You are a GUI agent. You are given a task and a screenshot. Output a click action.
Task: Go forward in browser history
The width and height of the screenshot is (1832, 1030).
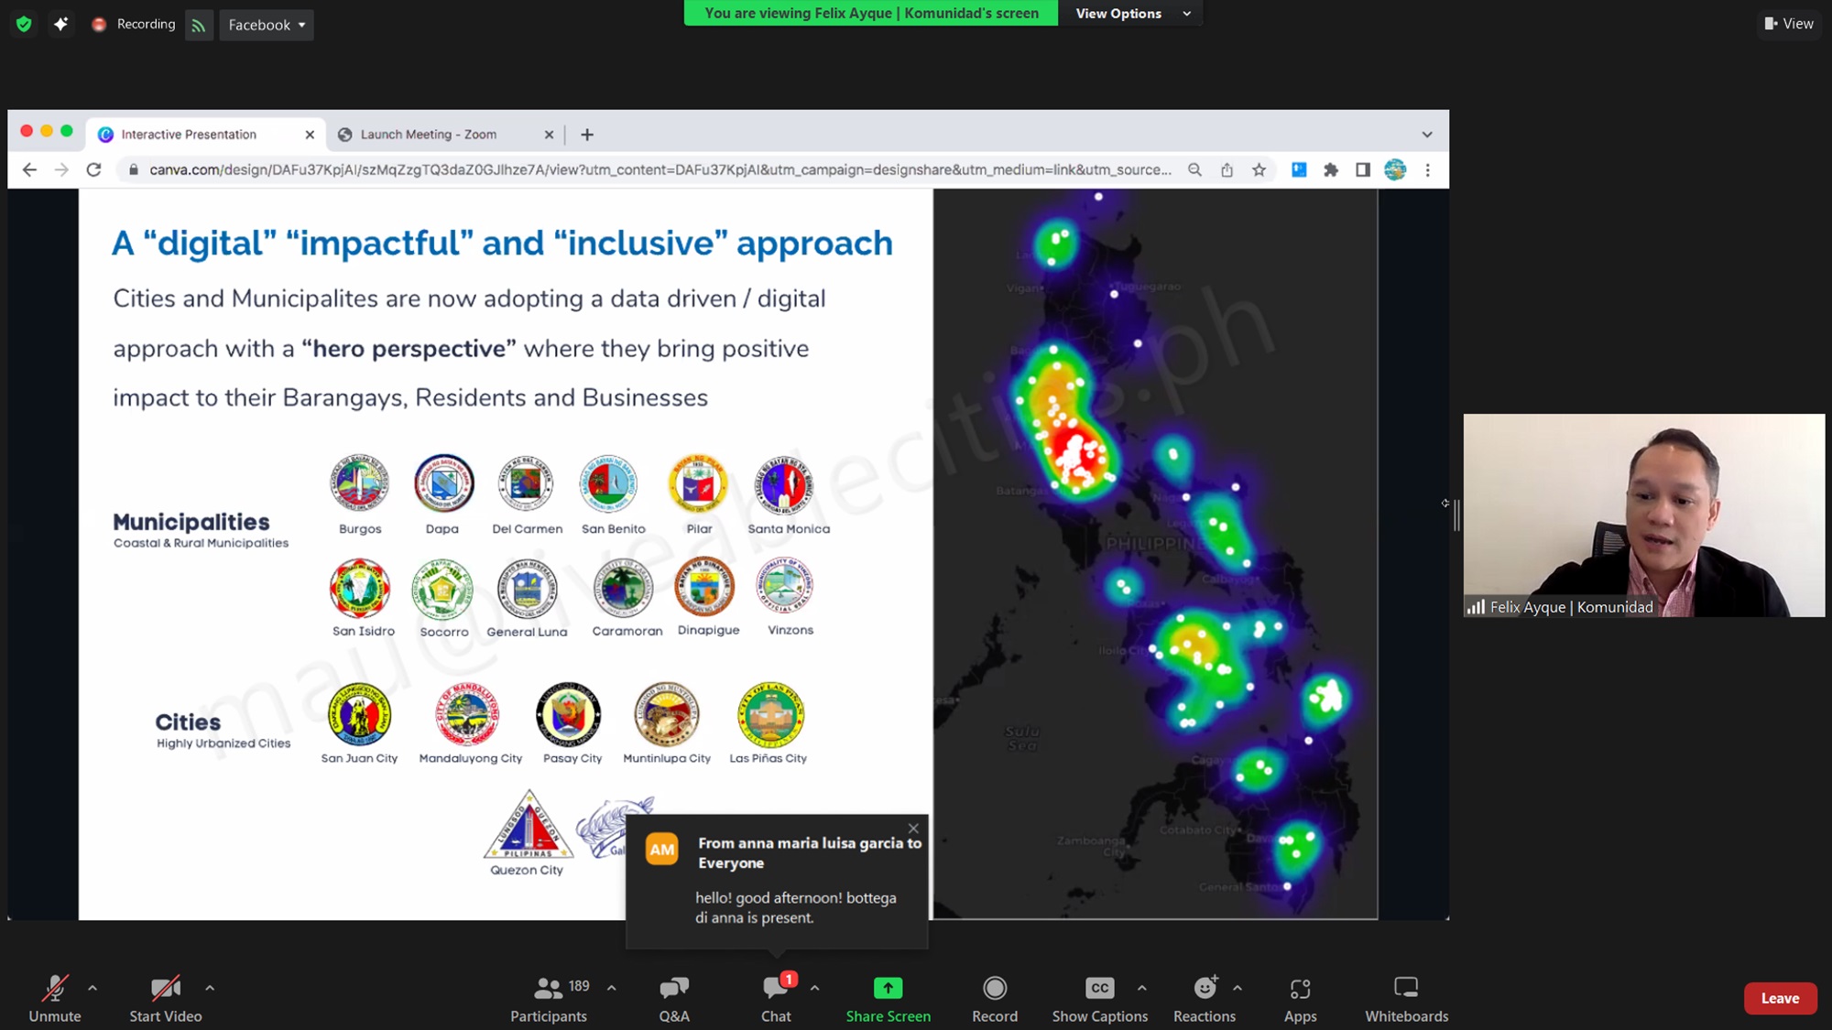(61, 170)
